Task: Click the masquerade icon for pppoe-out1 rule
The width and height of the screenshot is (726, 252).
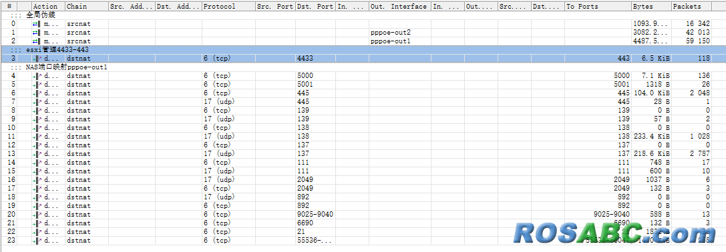Action: [37, 41]
